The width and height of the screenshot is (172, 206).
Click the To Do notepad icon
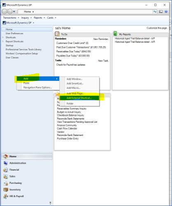pos(57,34)
